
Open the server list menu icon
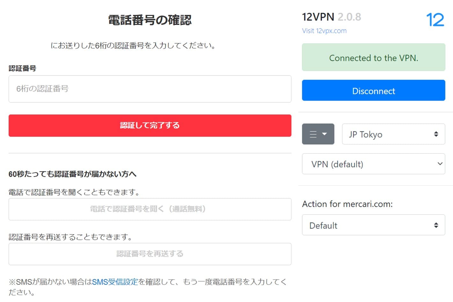(x=313, y=134)
